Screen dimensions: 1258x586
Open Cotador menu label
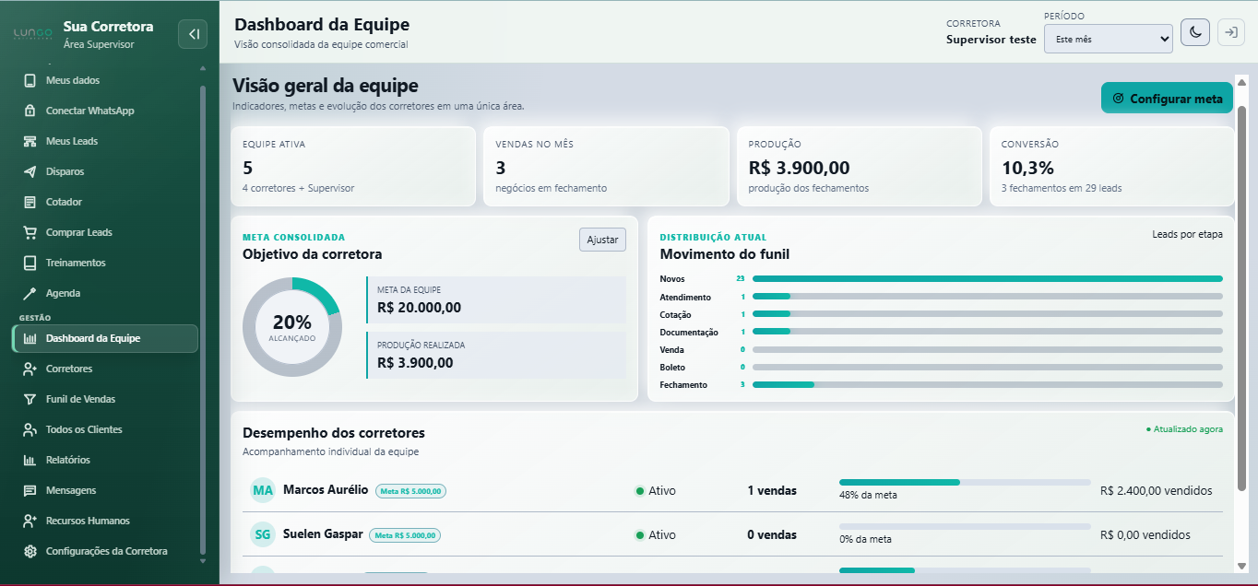click(65, 202)
